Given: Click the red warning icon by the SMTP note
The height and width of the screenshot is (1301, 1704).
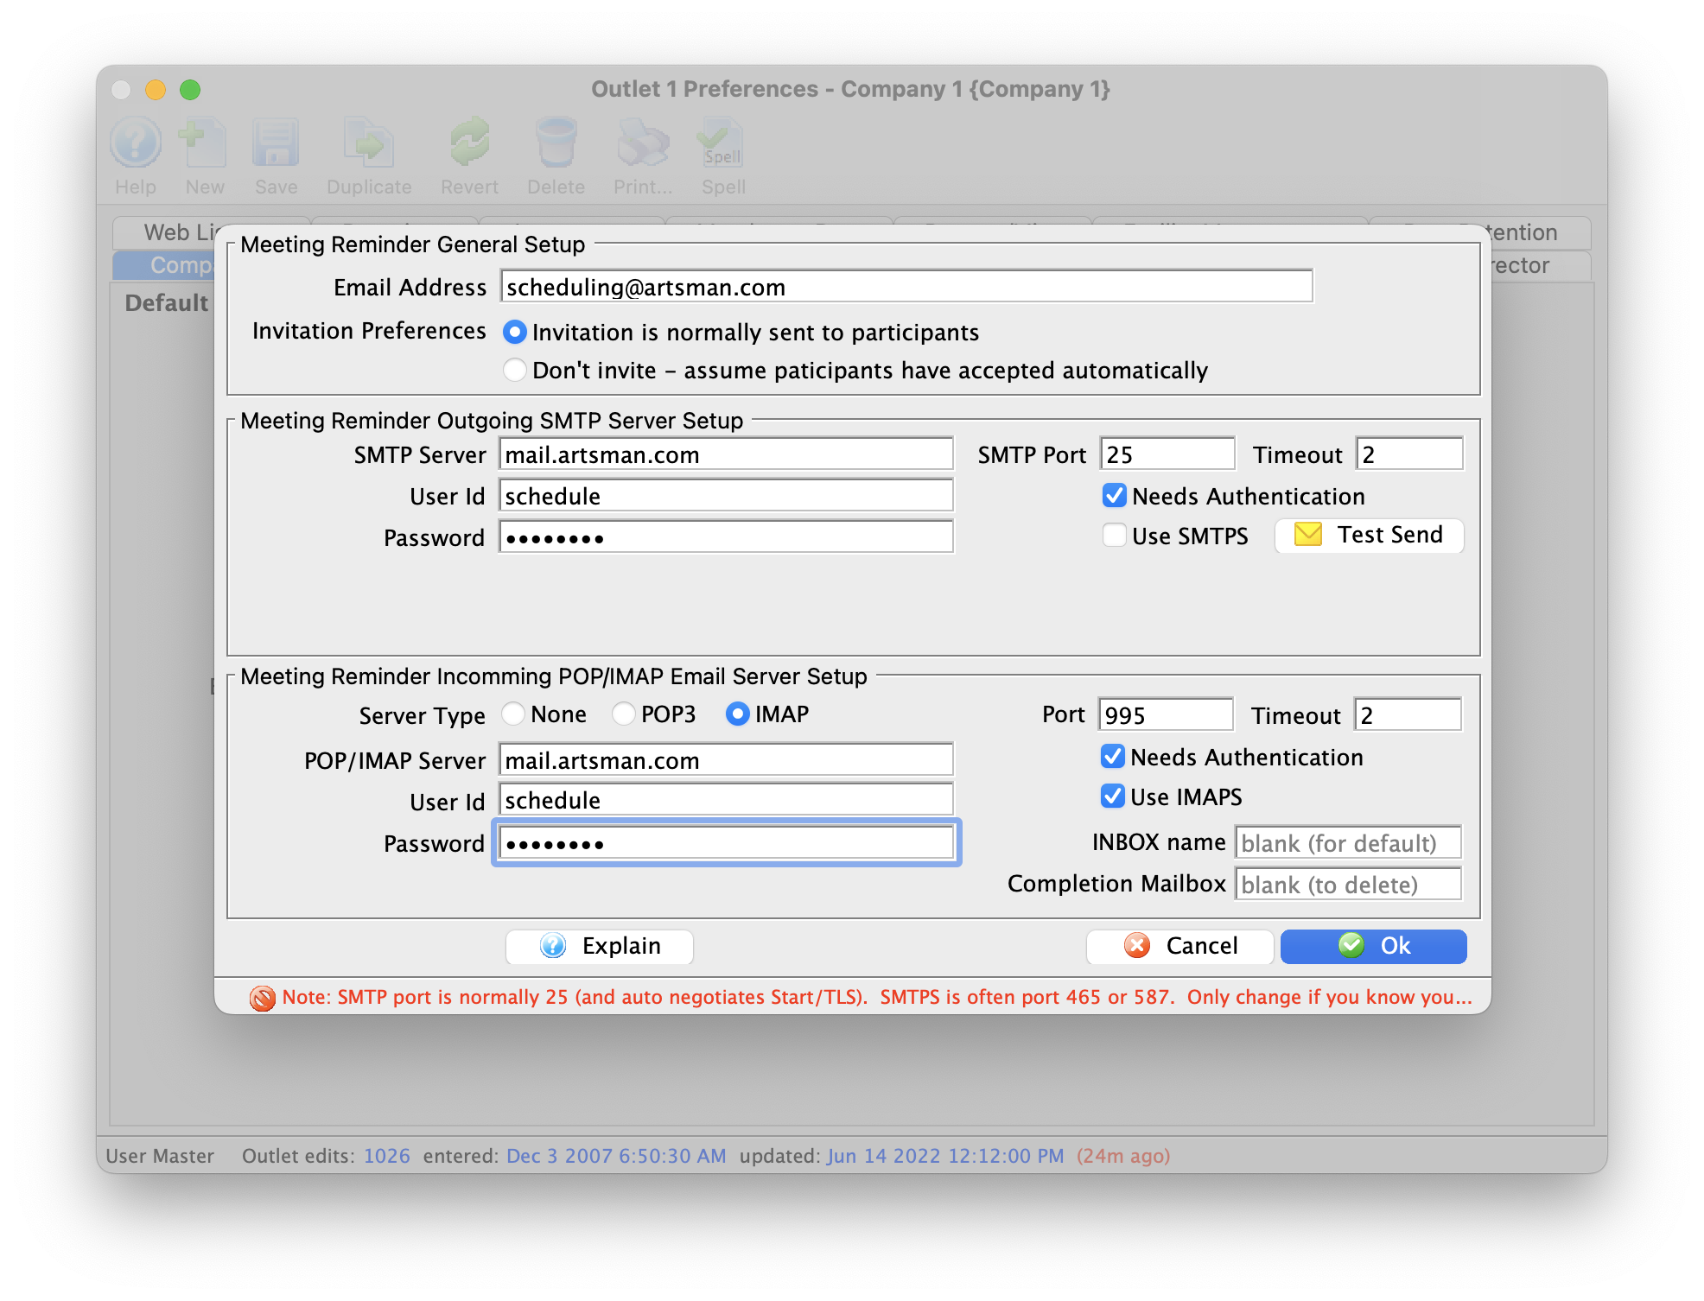Looking at the screenshot, I should [x=262, y=998].
